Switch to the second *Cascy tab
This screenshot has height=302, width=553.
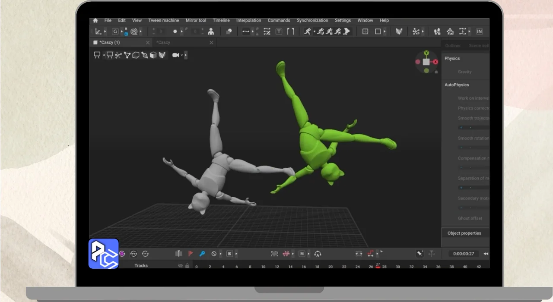click(163, 42)
